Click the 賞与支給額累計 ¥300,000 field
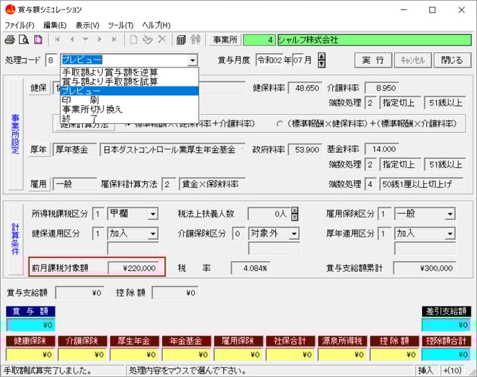477x377 pixels. pyautogui.click(x=425, y=268)
